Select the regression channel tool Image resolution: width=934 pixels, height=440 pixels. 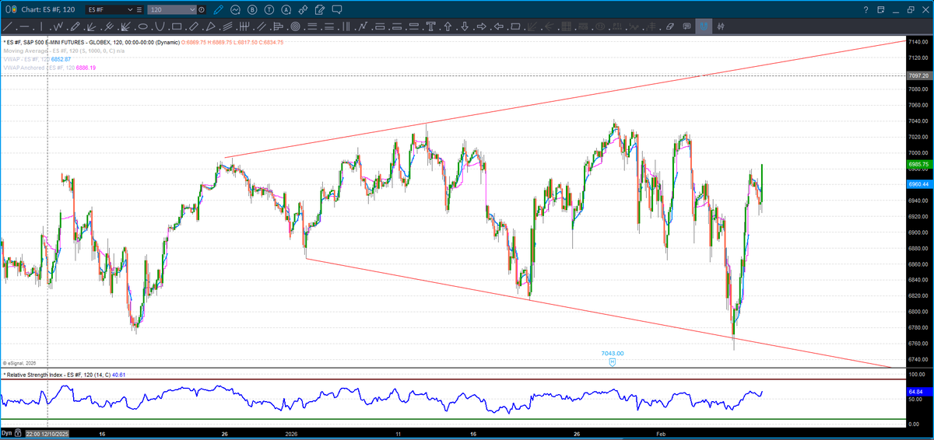(227, 26)
